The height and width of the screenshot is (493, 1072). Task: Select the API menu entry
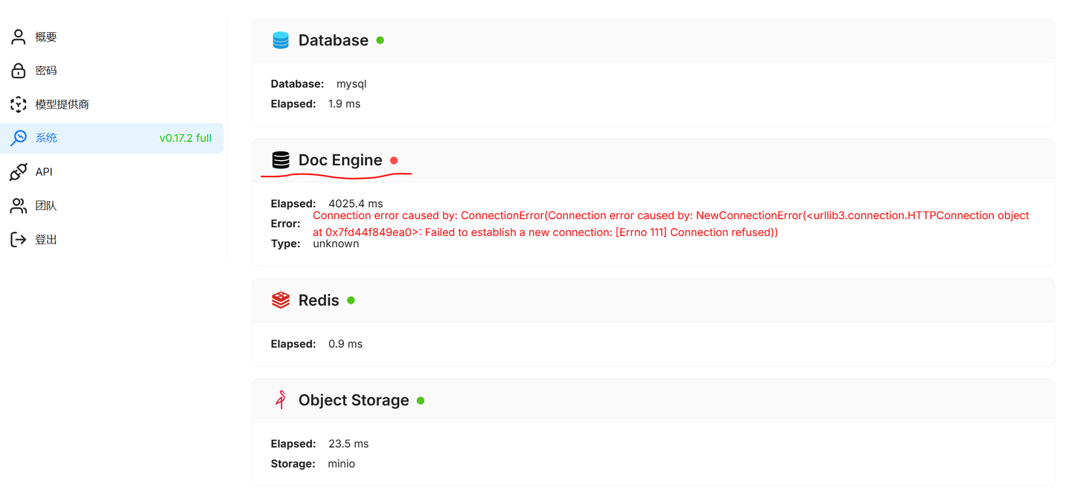[x=44, y=172]
